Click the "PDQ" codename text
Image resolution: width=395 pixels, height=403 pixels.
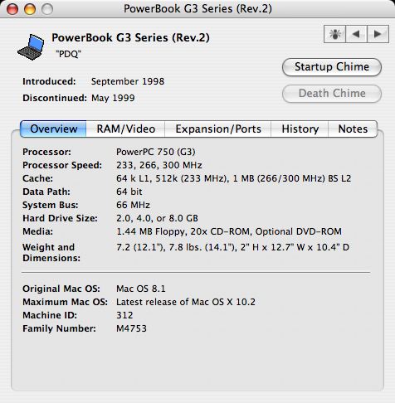pos(68,54)
